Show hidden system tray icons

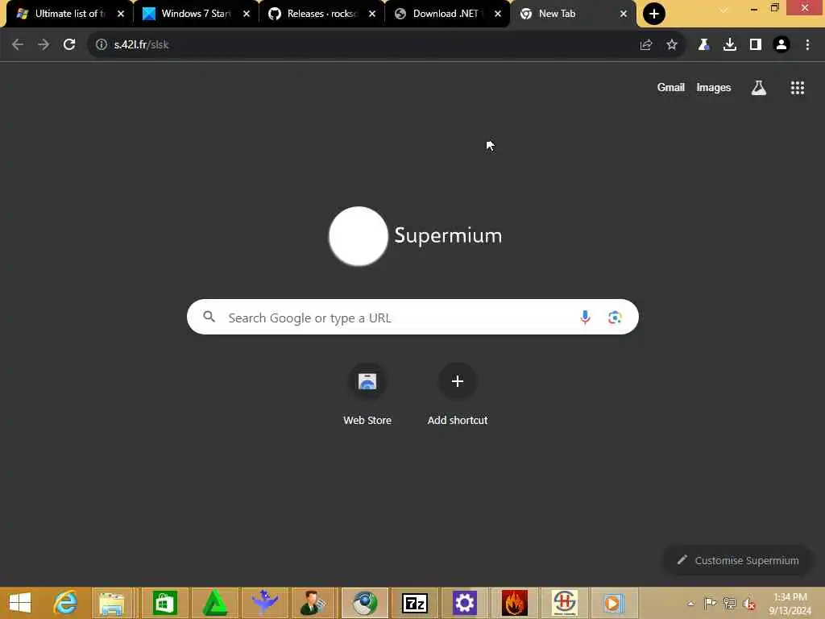[x=690, y=604]
